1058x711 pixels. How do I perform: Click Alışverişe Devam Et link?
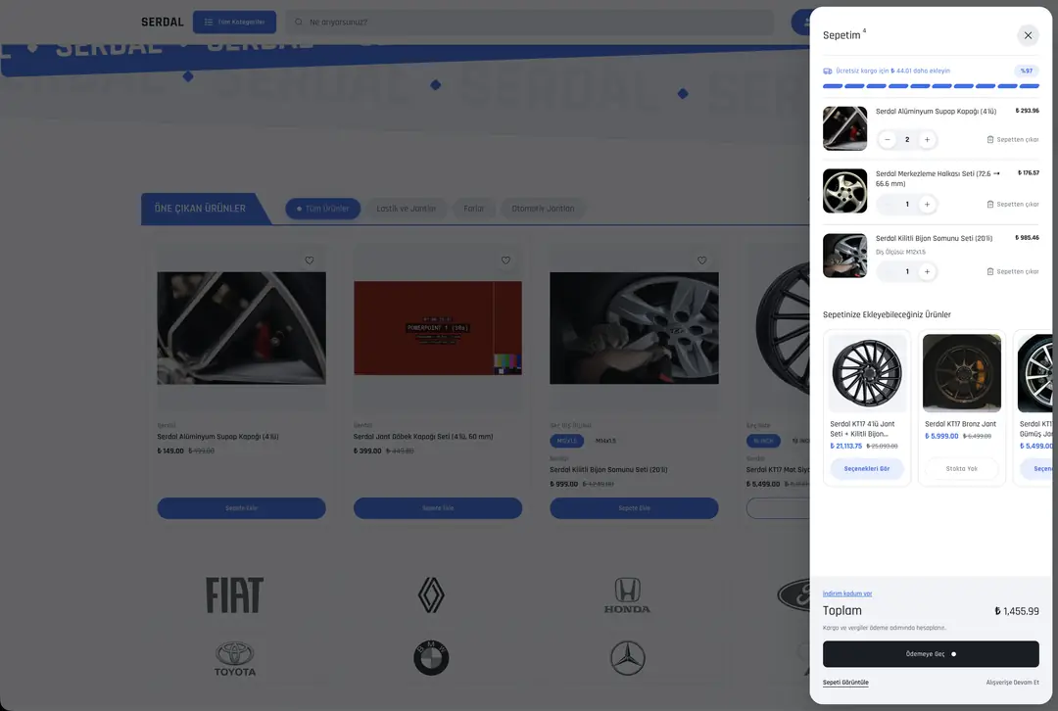click(1012, 683)
